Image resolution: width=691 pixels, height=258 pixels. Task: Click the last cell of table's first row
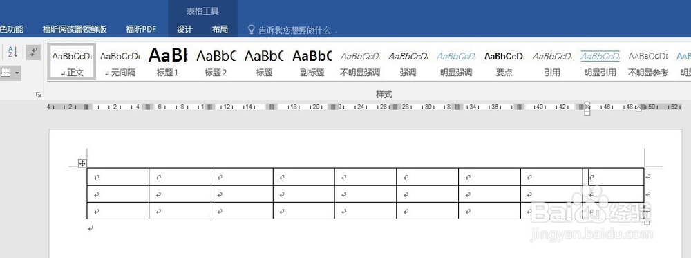614,177
